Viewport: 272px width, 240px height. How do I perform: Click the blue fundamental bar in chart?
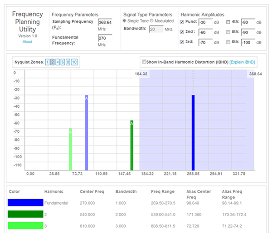(x=193, y=132)
